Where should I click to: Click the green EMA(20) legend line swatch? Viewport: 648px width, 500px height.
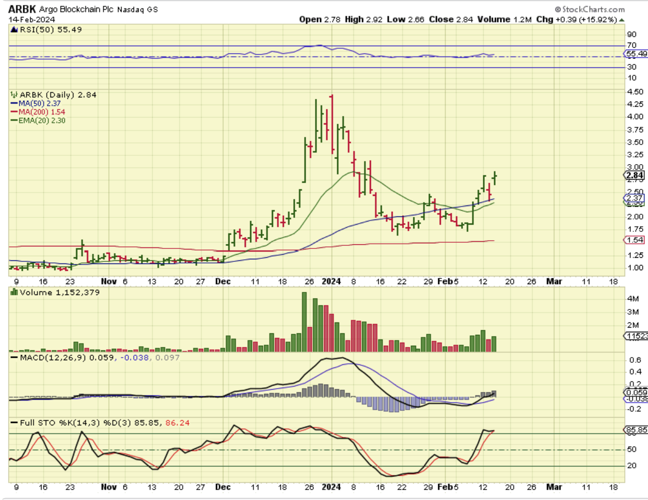pos(15,121)
